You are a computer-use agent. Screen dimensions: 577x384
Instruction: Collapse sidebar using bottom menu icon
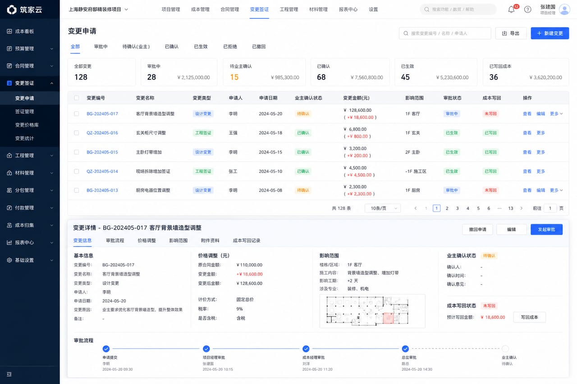pyautogui.click(x=9, y=374)
